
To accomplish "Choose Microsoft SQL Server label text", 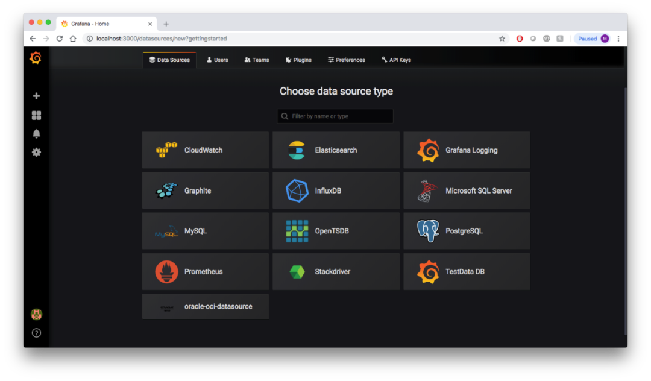I will (x=479, y=191).
